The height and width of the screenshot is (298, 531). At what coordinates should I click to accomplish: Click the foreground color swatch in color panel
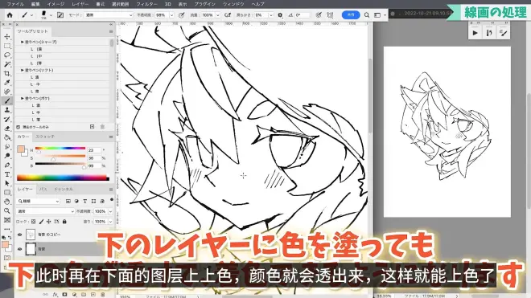[21, 149]
